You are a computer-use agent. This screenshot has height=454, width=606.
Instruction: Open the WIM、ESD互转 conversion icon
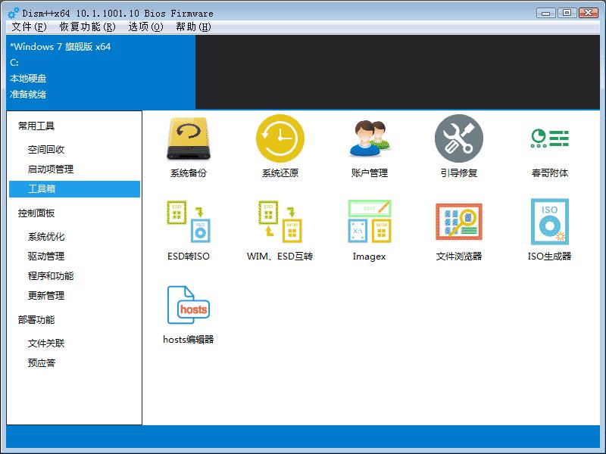coord(280,221)
